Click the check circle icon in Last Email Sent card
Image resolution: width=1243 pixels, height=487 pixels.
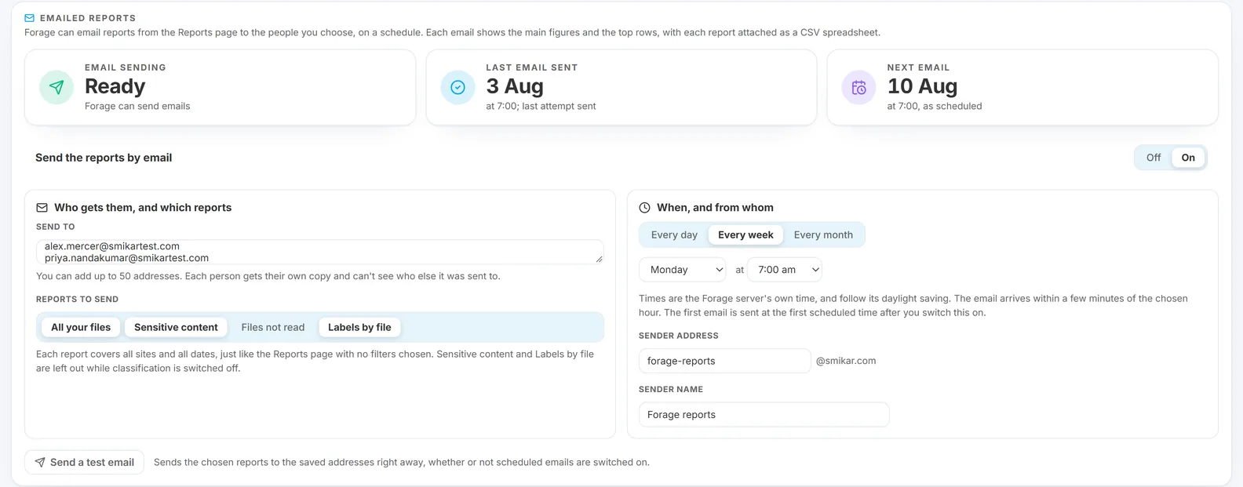tap(457, 87)
